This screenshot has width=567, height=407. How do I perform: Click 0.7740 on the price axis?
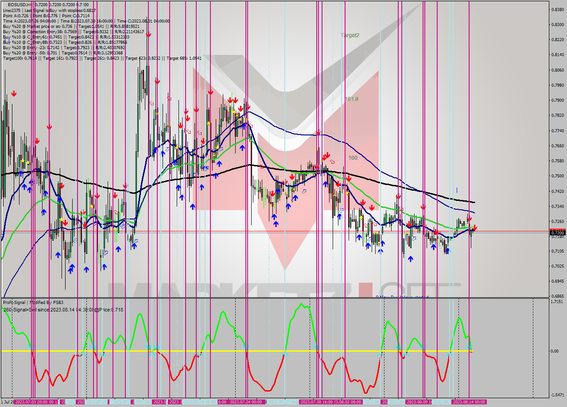[557, 131]
